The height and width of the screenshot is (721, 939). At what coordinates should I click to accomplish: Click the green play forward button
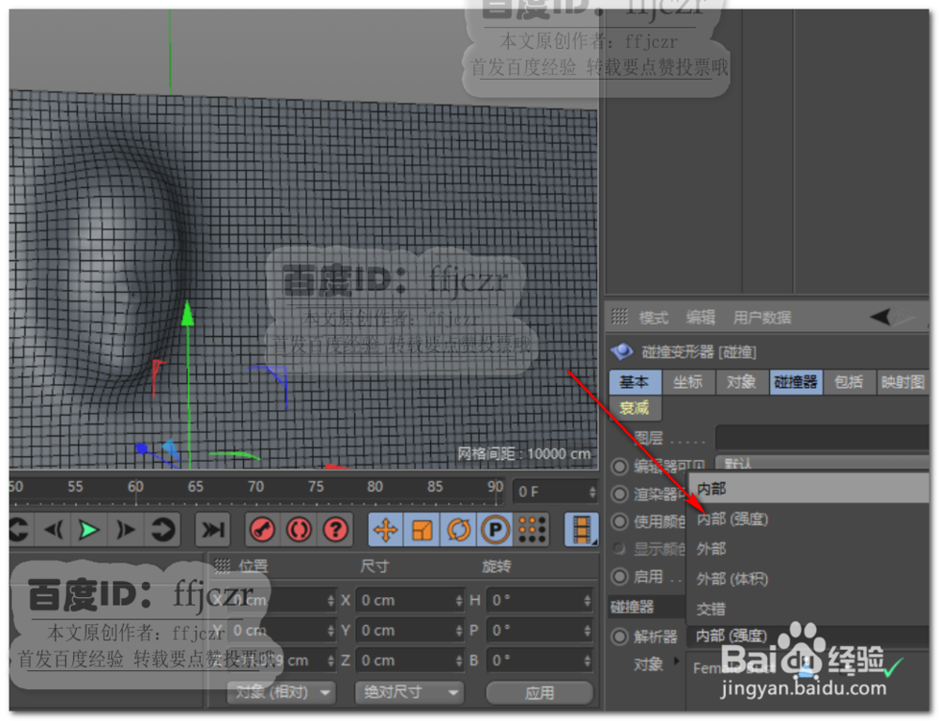point(88,530)
